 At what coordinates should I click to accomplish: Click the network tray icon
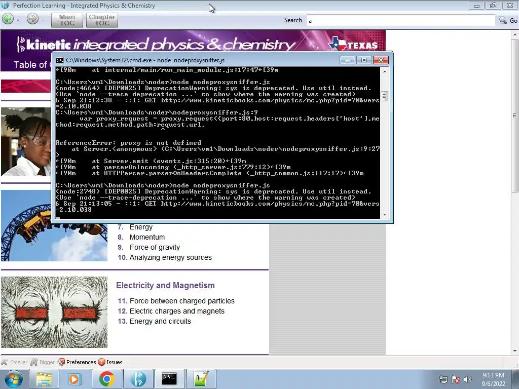(x=443, y=380)
